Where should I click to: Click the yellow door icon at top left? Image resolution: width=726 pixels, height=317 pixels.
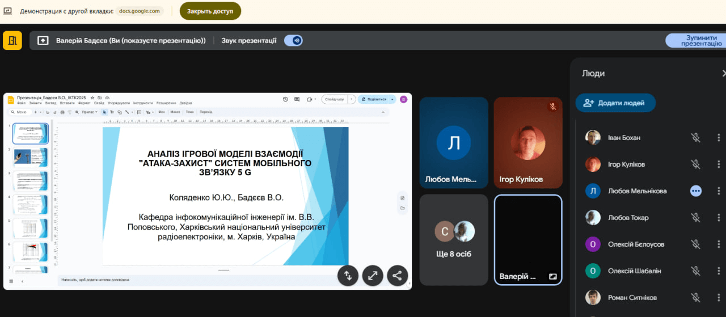tap(12, 40)
